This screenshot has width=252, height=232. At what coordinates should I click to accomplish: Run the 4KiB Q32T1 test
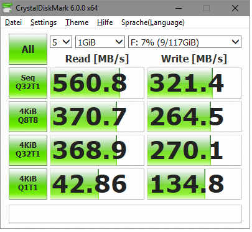(x=28, y=150)
